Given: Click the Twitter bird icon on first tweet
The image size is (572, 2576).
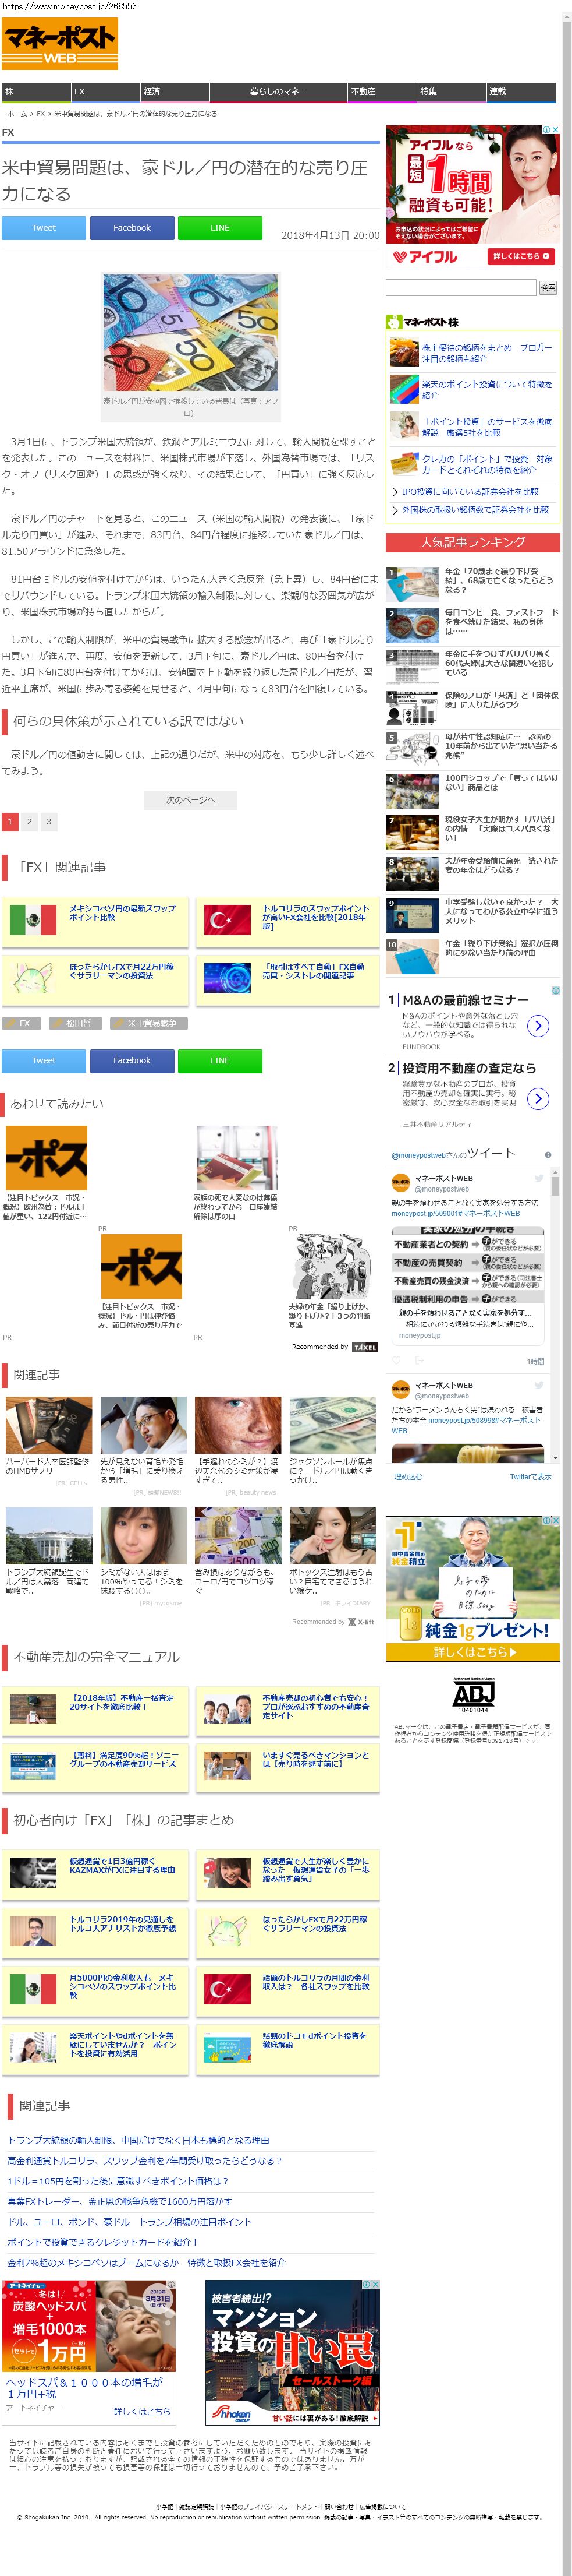Looking at the screenshot, I should tap(538, 1180).
